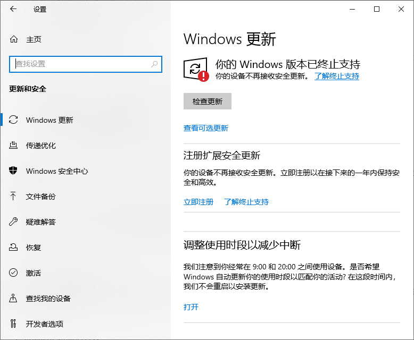Minimize the 设置 window
Image resolution: width=414 pixels, height=340 pixels.
[x=352, y=9]
